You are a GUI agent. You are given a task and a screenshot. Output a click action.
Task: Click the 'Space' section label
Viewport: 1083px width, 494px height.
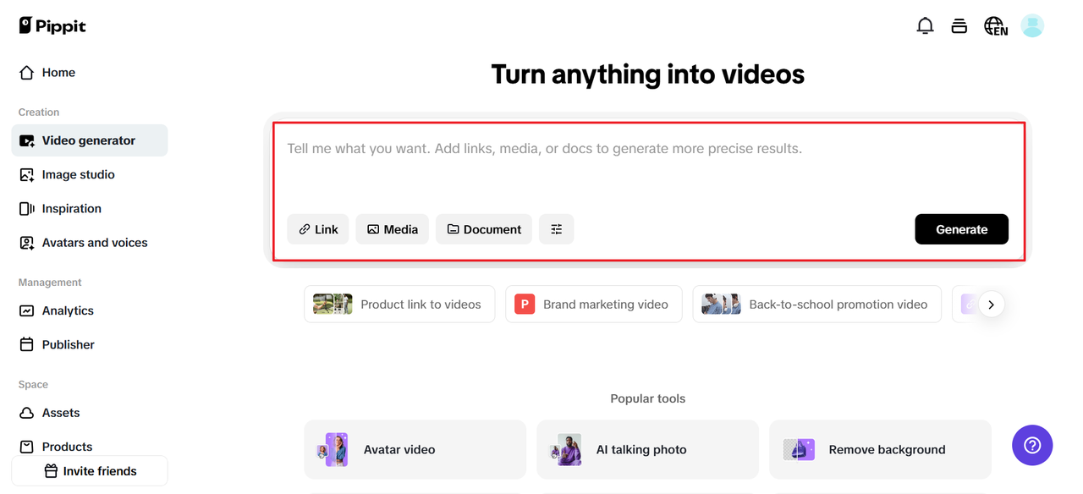tap(33, 385)
